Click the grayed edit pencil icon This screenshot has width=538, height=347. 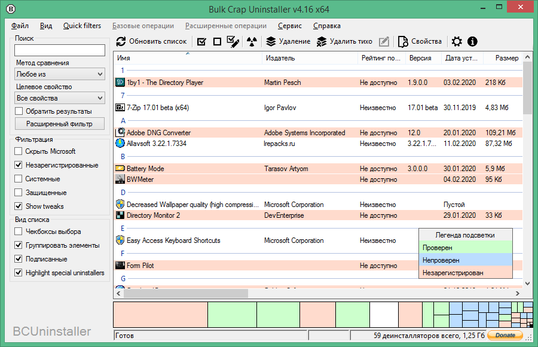pos(384,41)
